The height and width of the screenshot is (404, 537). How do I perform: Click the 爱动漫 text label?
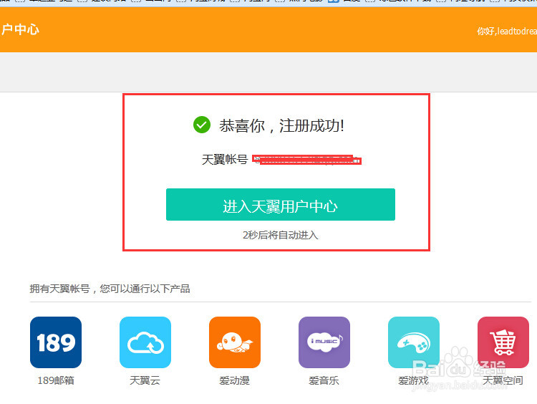235,380
